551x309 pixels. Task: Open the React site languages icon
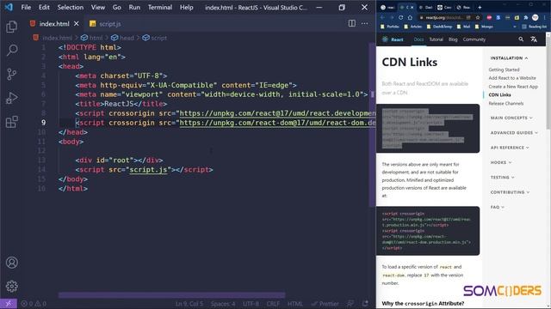point(534,39)
